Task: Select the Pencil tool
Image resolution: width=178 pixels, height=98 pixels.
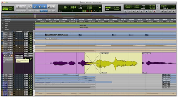Action: (x=53, y=7)
